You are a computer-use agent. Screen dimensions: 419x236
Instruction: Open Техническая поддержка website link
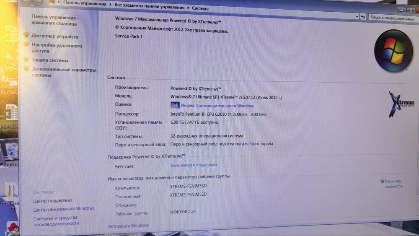coord(194,165)
